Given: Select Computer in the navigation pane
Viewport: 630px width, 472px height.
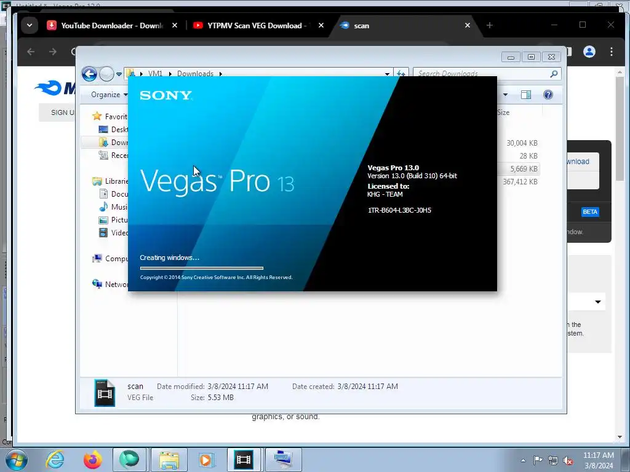Looking at the screenshot, I should tap(110, 259).
